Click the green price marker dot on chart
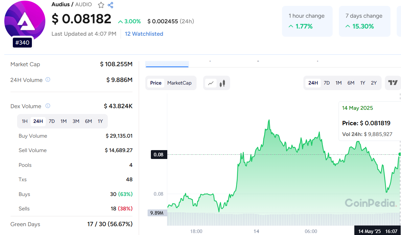 pos(400,154)
